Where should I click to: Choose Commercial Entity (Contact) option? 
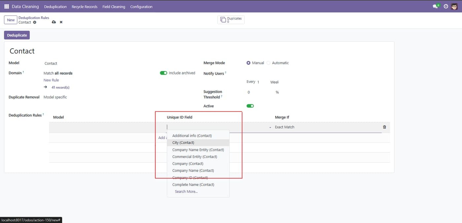point(198,157)
